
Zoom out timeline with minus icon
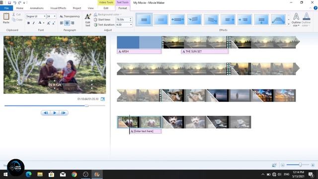(283, 165)
